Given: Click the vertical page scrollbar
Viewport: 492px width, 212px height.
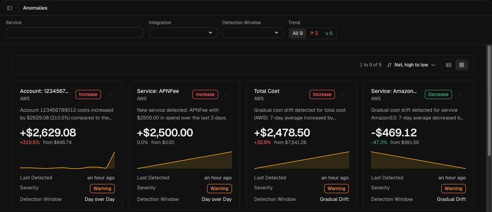Looking at the screenshot, I should (x=489, y=101).
